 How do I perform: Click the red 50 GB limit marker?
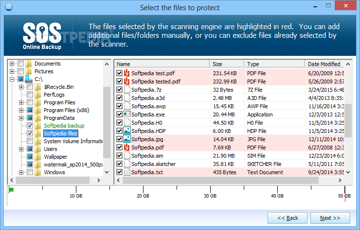[345, 194]
